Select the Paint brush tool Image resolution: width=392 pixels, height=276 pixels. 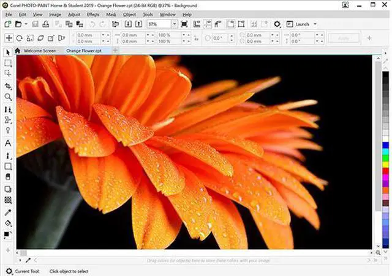(x=8, y=156)
